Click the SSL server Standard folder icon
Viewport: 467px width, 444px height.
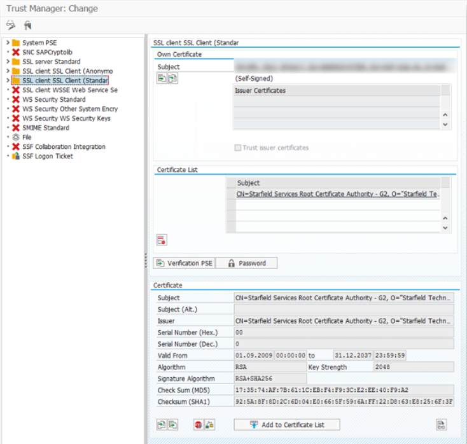pos(16,62)
